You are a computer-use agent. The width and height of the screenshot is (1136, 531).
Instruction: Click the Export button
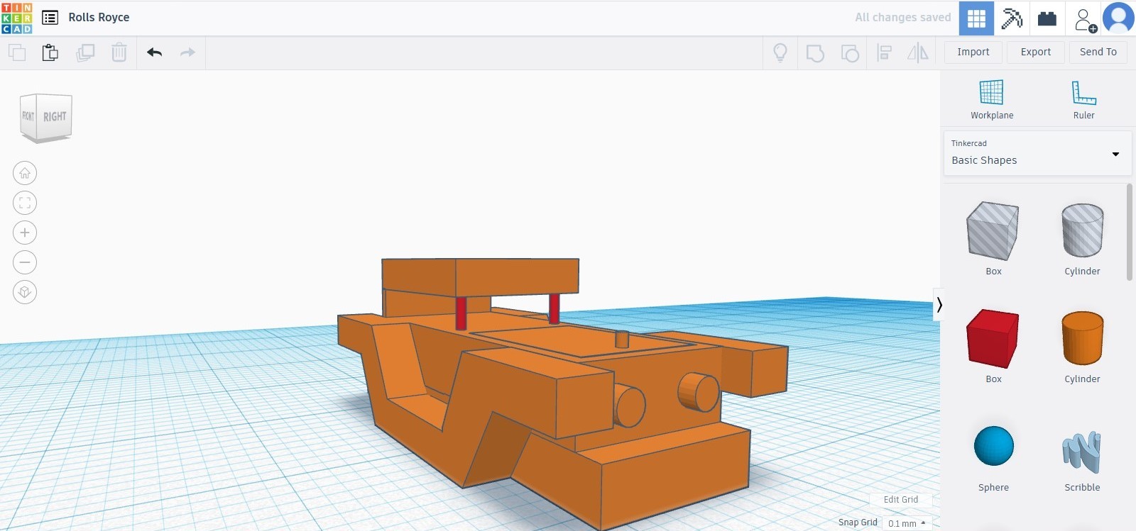pyautogui.click(x=1036, y=52)
